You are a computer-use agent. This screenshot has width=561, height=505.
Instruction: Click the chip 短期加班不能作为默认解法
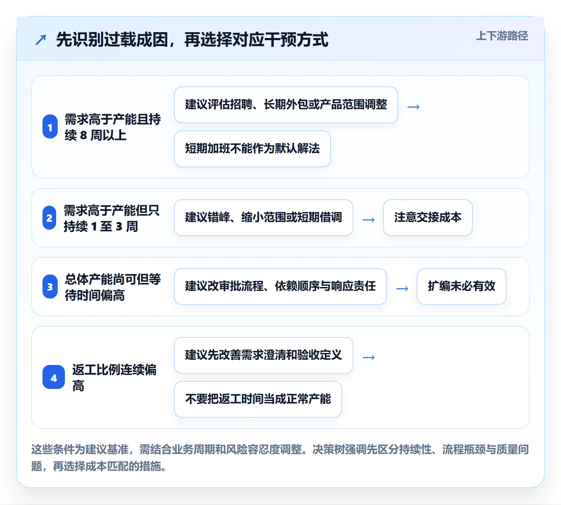252,149
